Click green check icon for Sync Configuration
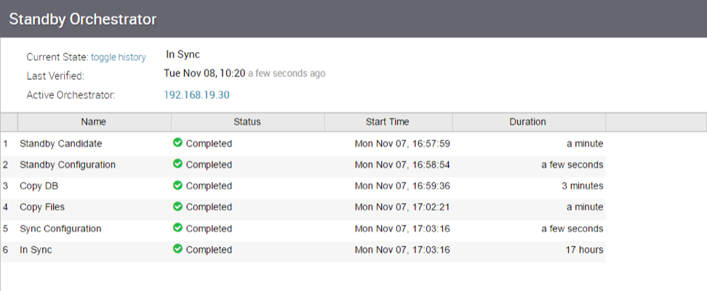This screenshot has height=291, width=707. 177,228
